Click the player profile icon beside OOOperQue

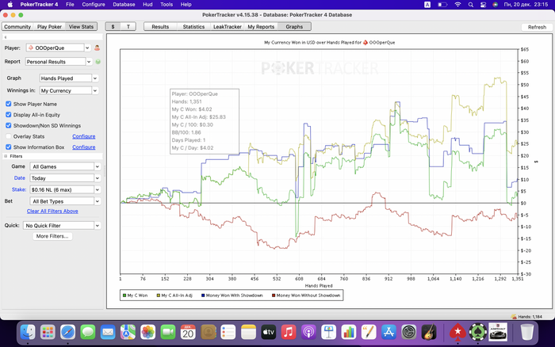(x=97, y=48)
